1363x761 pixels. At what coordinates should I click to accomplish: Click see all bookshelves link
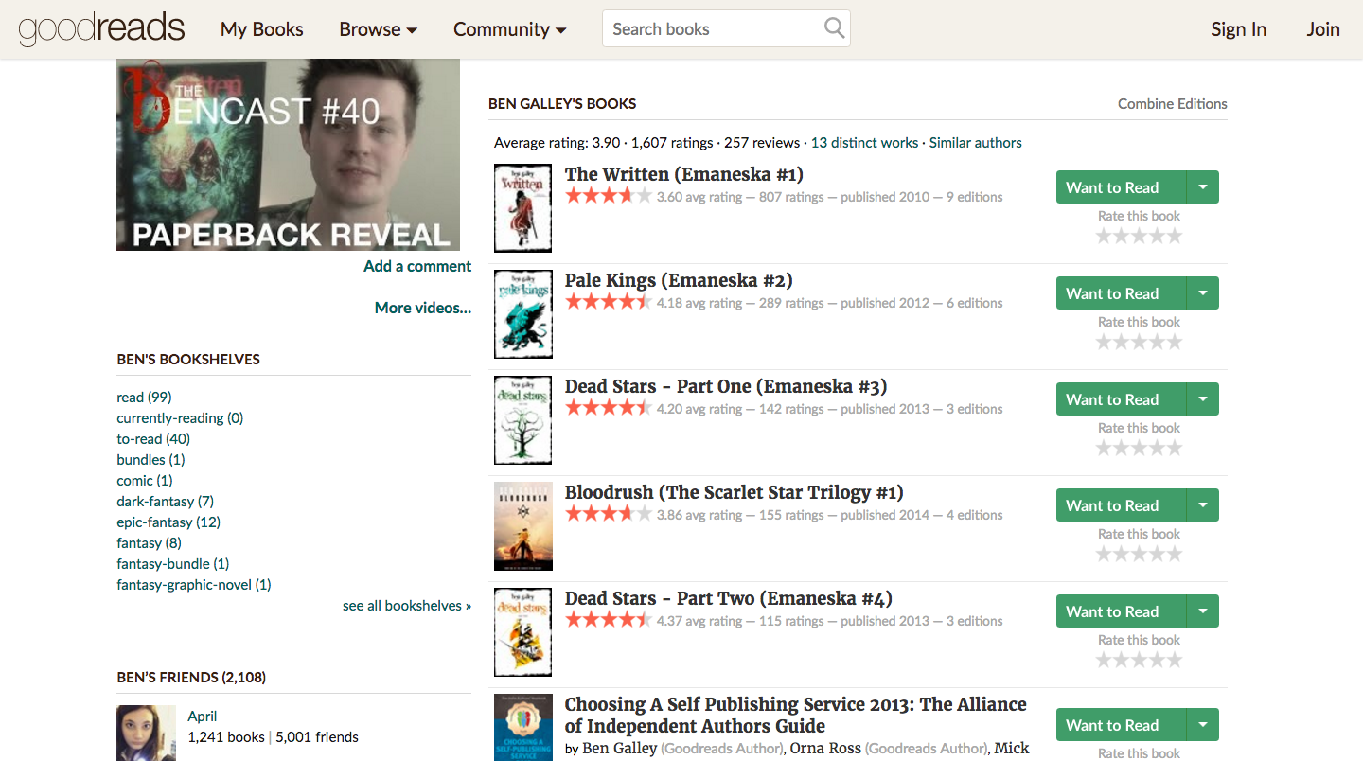[x=407, y=606]
